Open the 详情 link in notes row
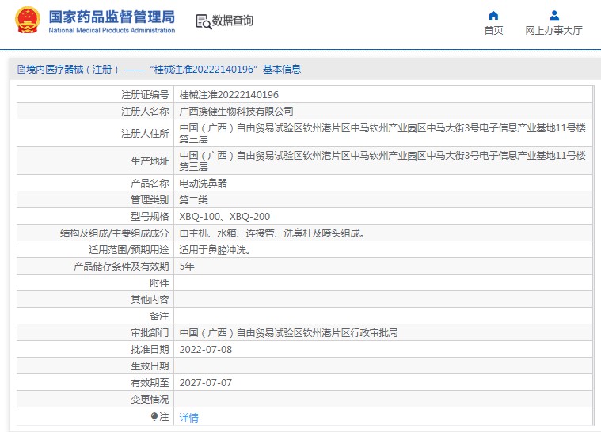Image resolution: width=601 pixels, height=432 pixels. click(189, 417)
